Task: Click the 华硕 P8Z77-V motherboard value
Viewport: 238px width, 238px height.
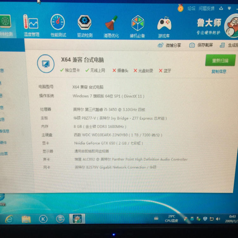Action: [120, 118]
